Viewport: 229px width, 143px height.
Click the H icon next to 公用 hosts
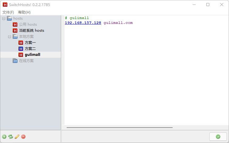[x=15, y=24]
